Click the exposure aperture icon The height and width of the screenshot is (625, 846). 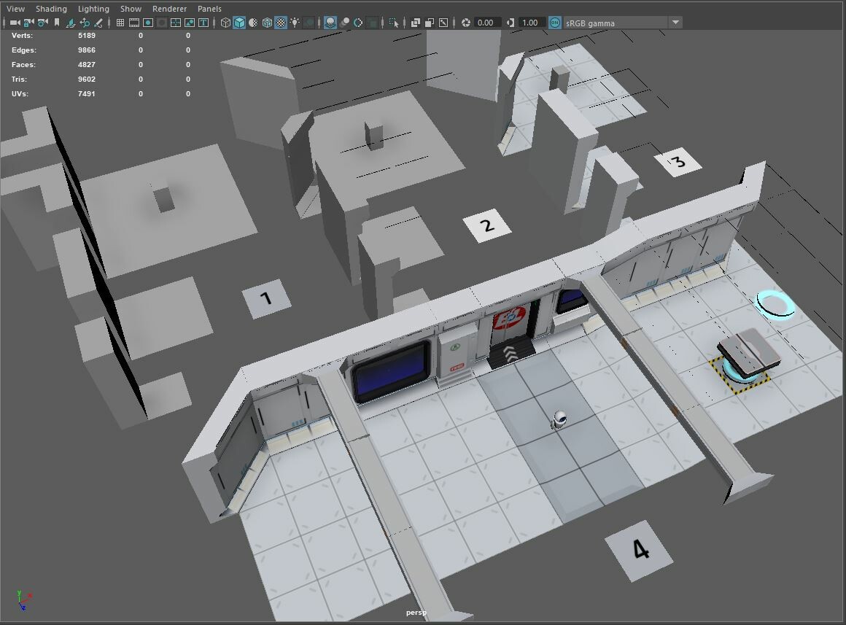point(465,22)
